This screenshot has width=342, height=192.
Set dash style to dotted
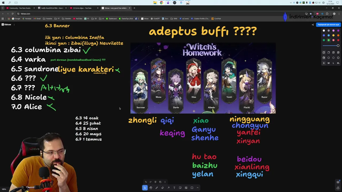[333, 58]
